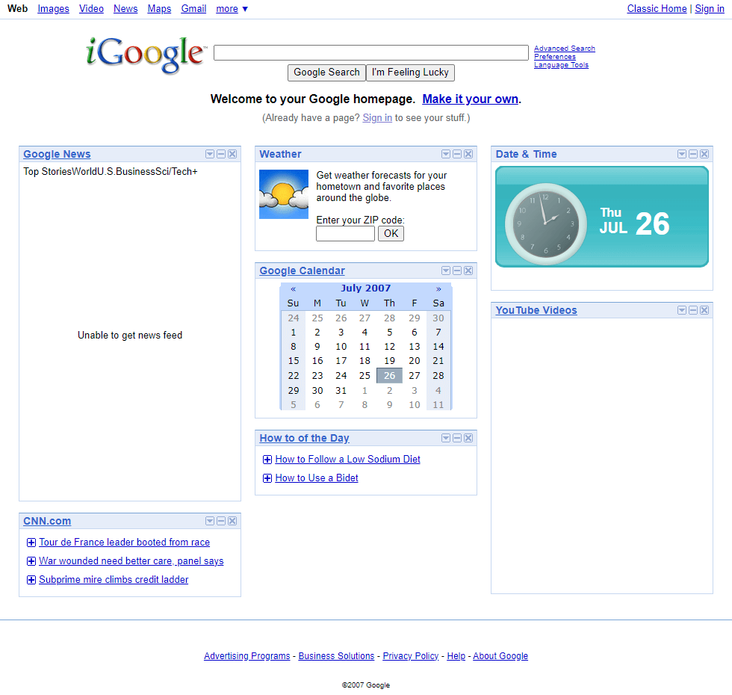Open Gmail from the top bar

pyautogui.click(x=193, y=9)
